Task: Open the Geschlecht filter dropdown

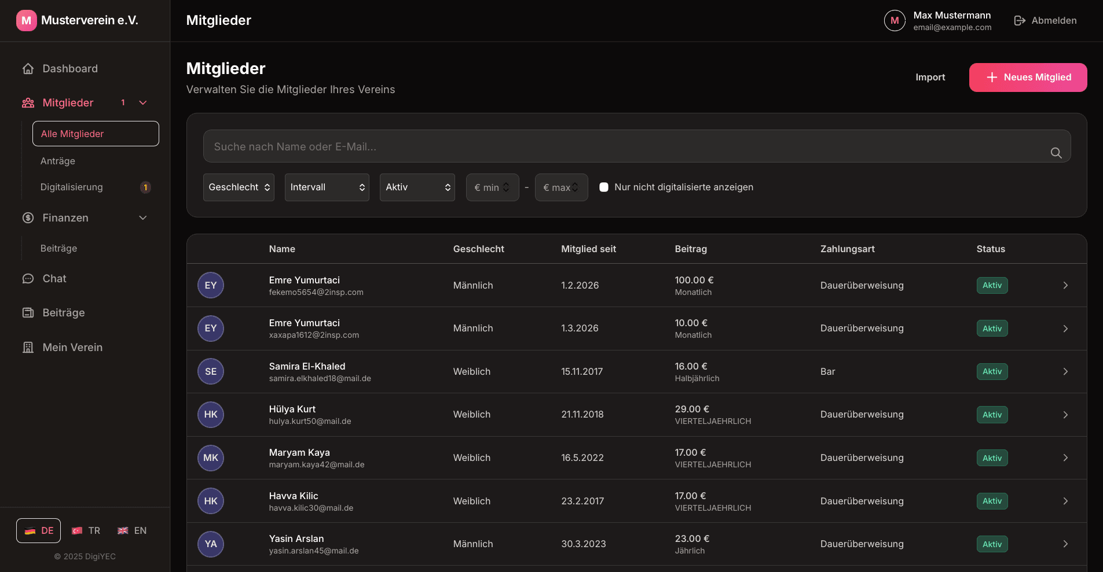Action: coord(239,187)
